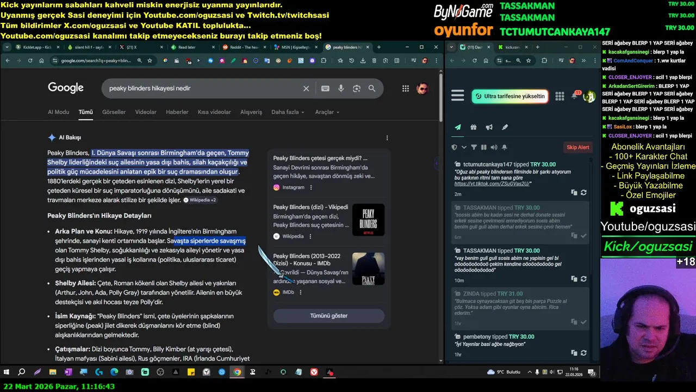The height and width of the screenshot is (392, 696).
Task: Open weather widget 9°C Bulutlu
Action: (x=504, y=372)
